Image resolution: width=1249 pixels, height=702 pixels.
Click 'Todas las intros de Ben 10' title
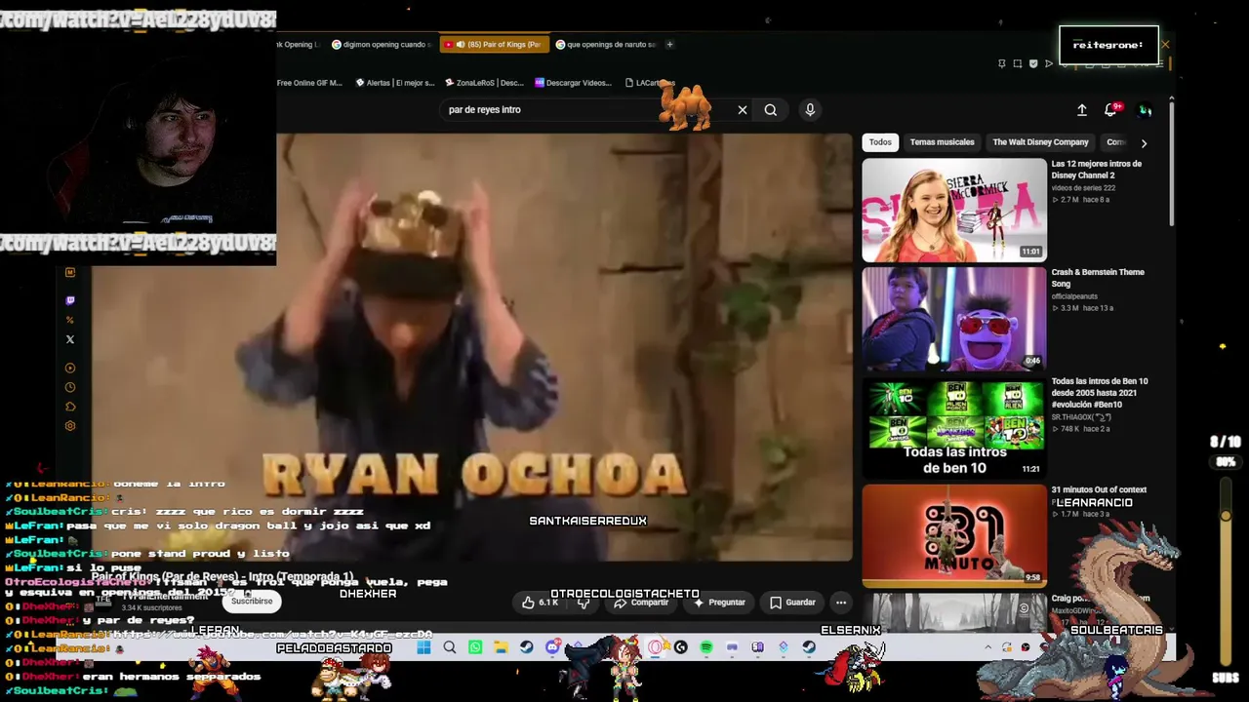[1100, 393]
